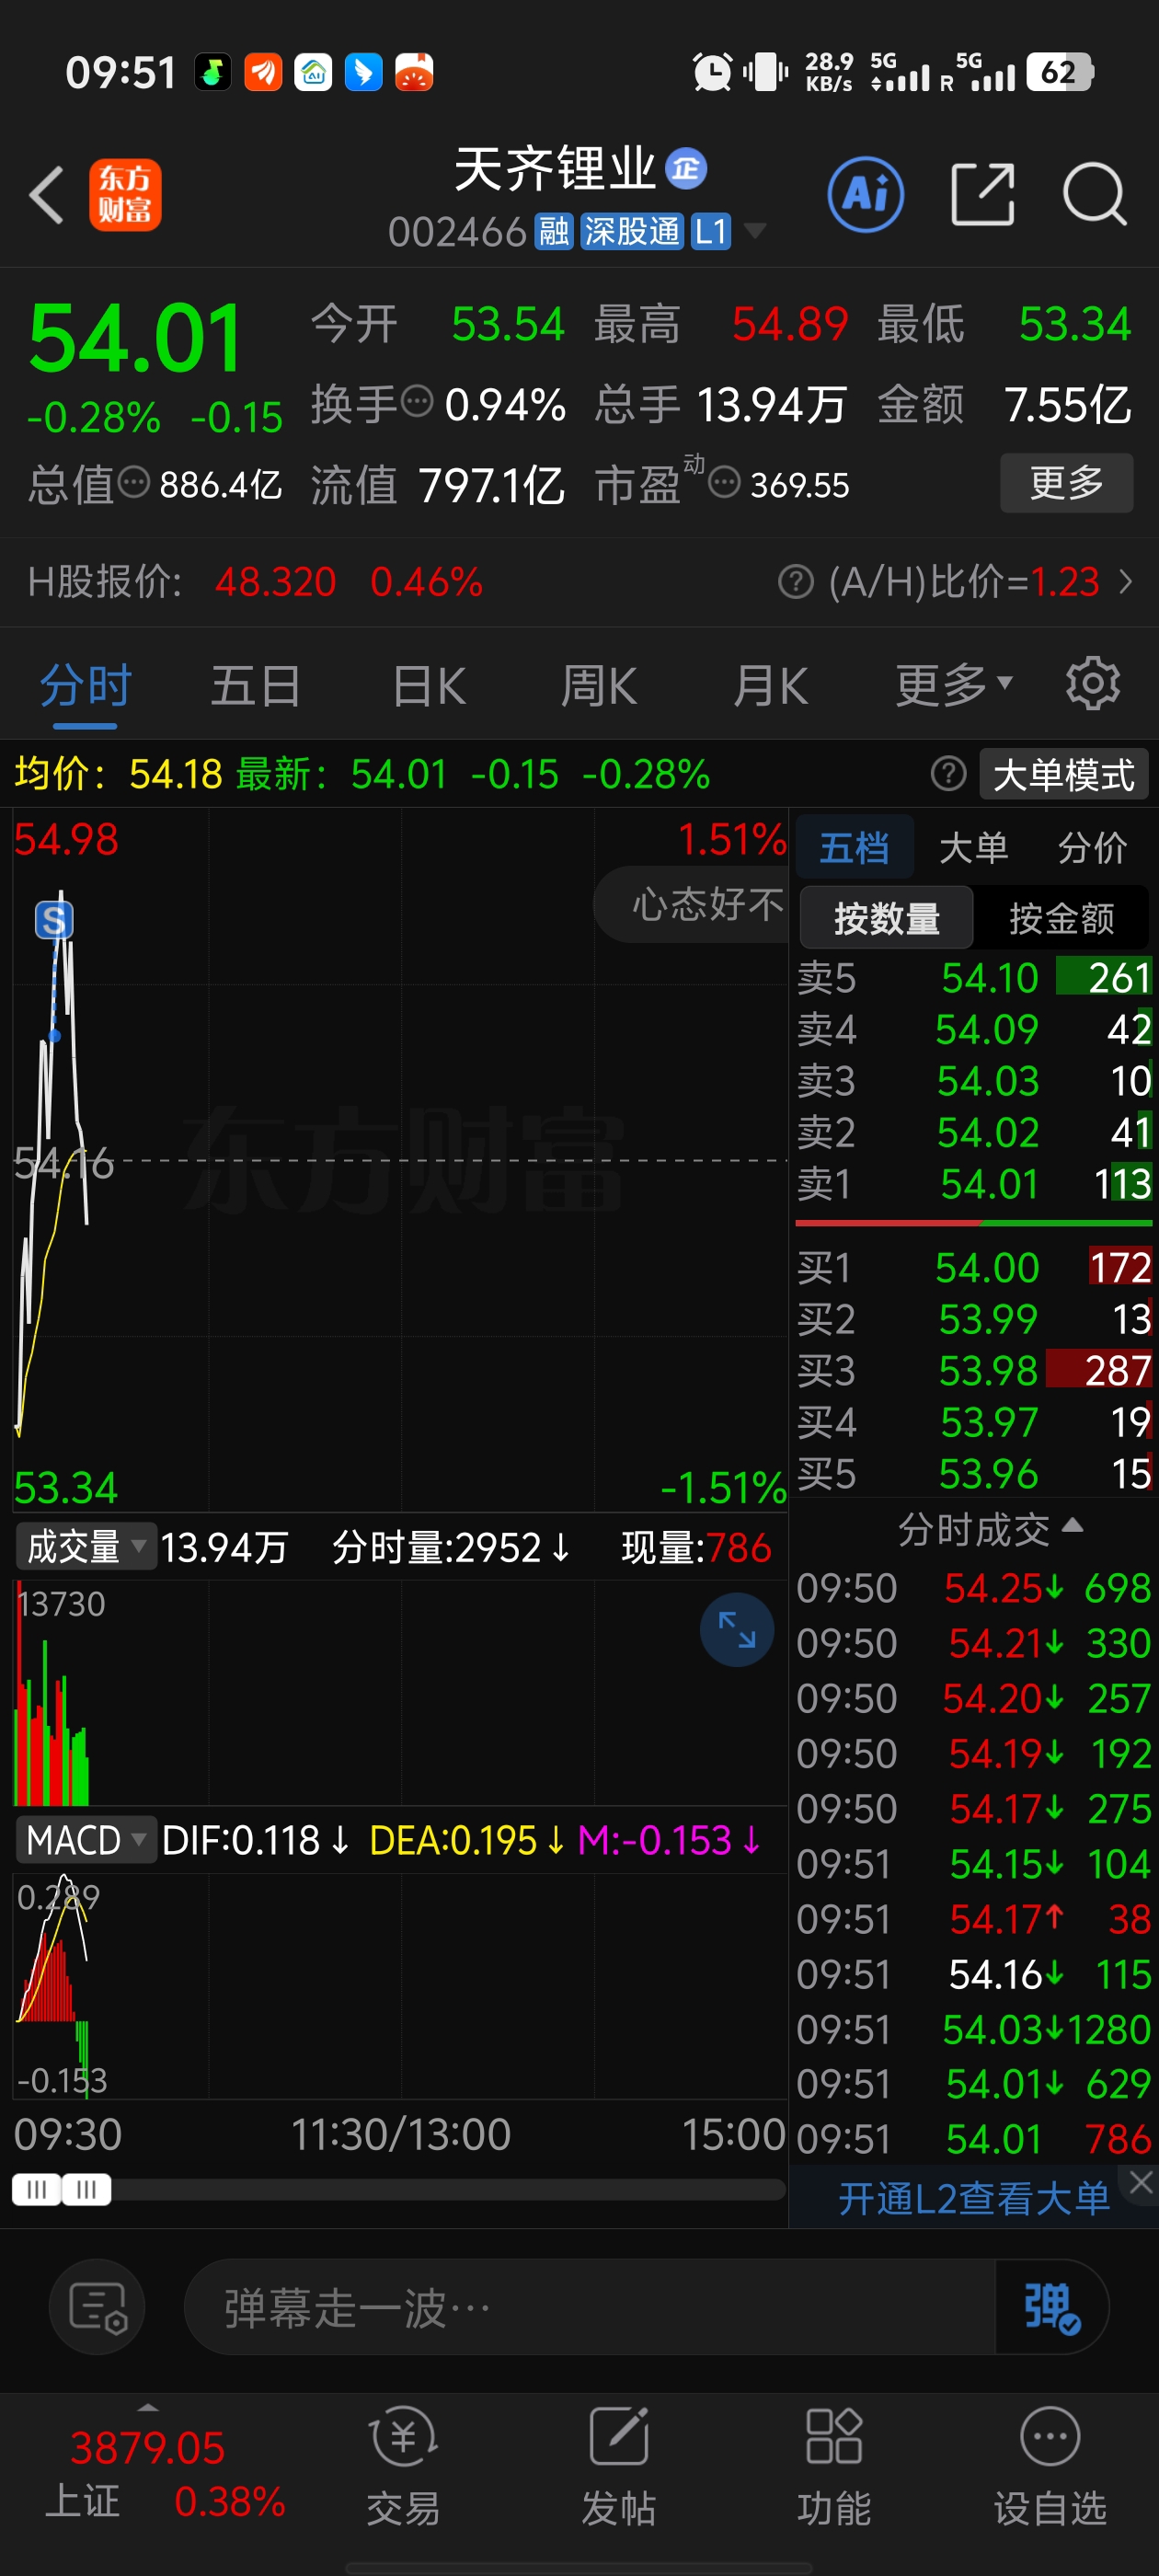Open the MACD indicator dropdown
Screen dimensions: 1159x2576
pos(86,1840)
